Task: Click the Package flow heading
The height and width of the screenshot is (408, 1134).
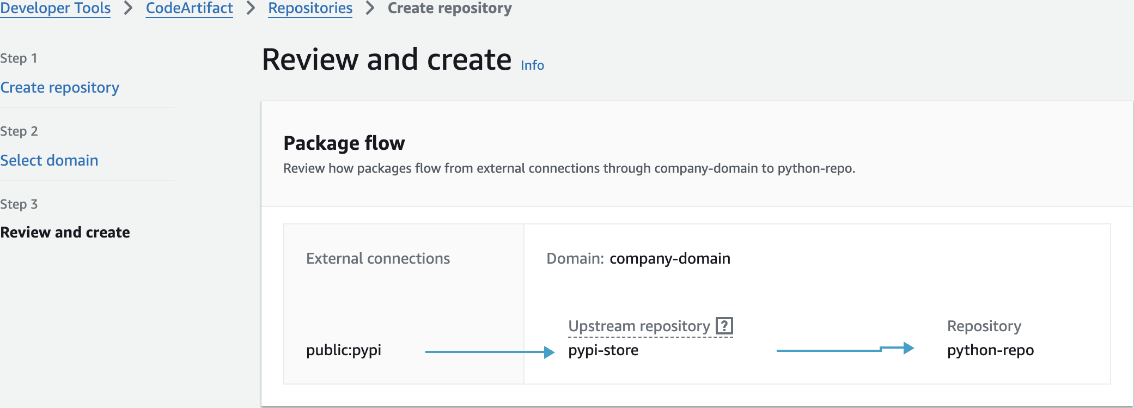Action: [344, 143]
